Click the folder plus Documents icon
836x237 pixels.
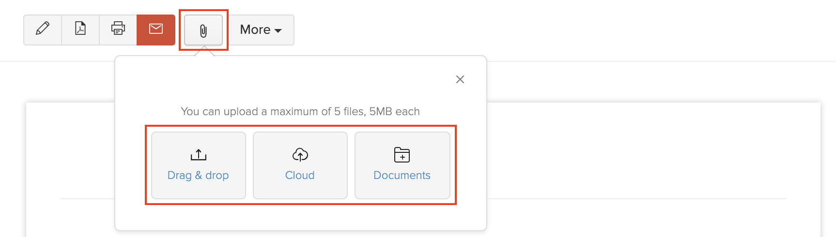point(402,155)
